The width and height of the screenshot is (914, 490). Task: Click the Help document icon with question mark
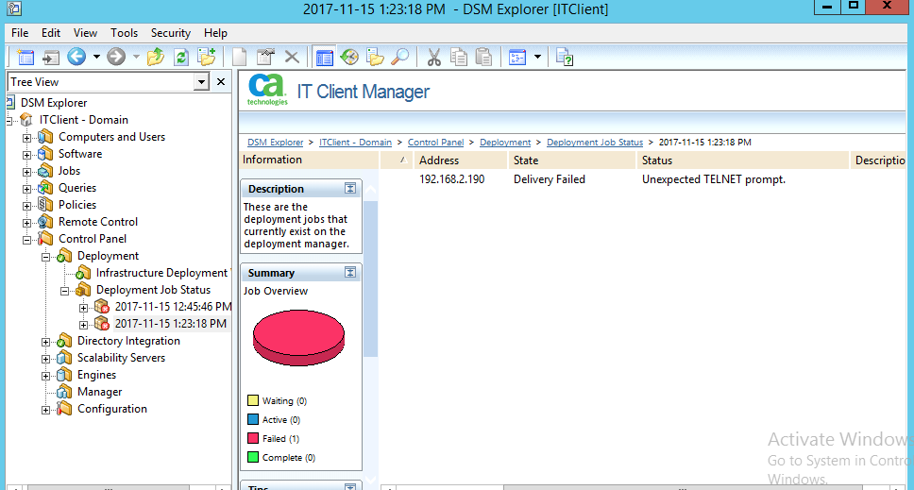coord(565,57)
